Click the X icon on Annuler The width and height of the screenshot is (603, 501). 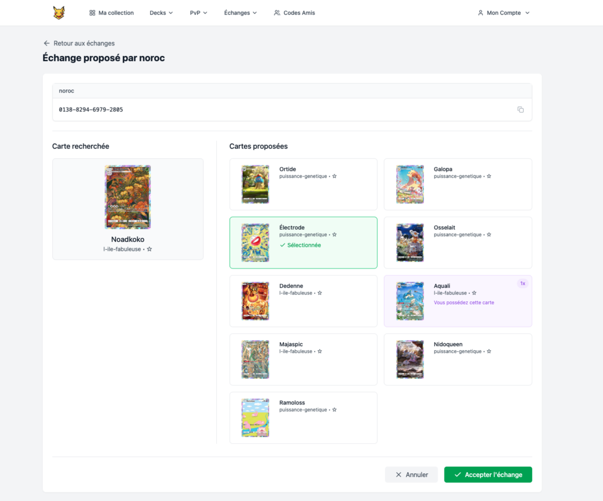pos(399,475)
